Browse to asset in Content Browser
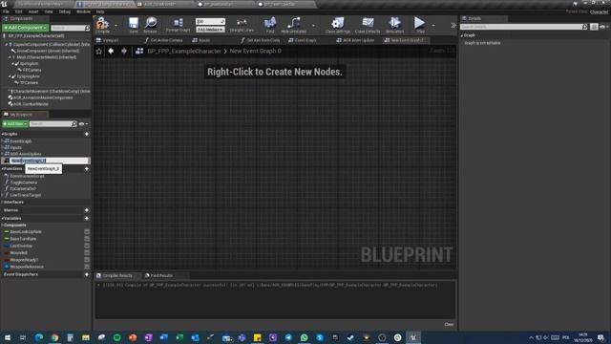The height and width of the screenshot is (344, 611). [151, 25]
